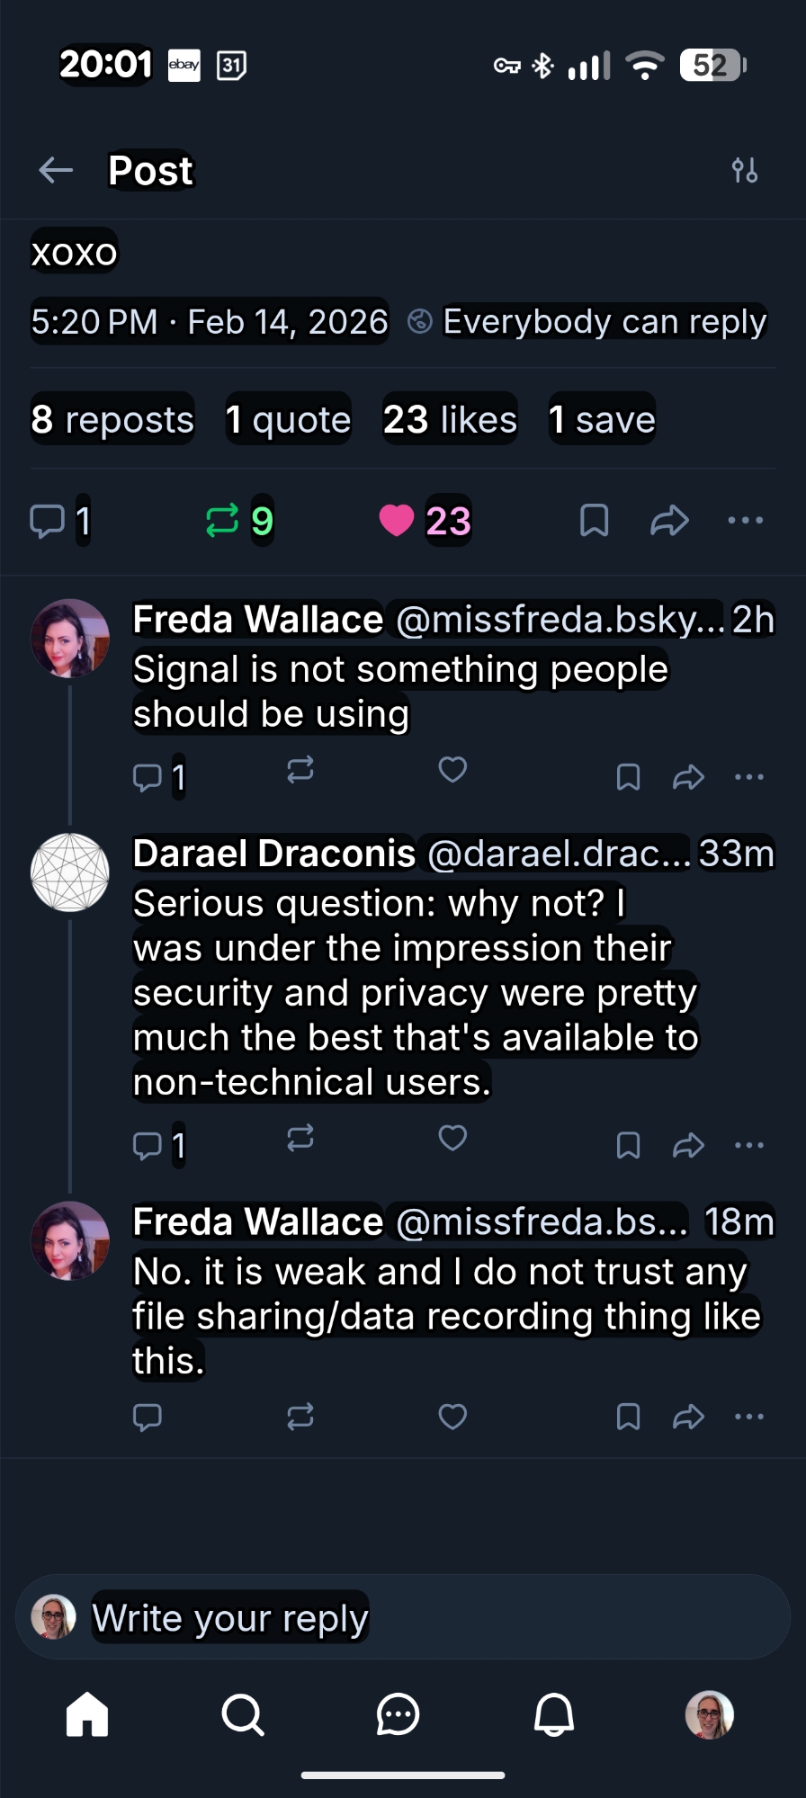Open thread sort settings icon
Viewport: 806px width, 1798px height.
click(x=745, y=170)
